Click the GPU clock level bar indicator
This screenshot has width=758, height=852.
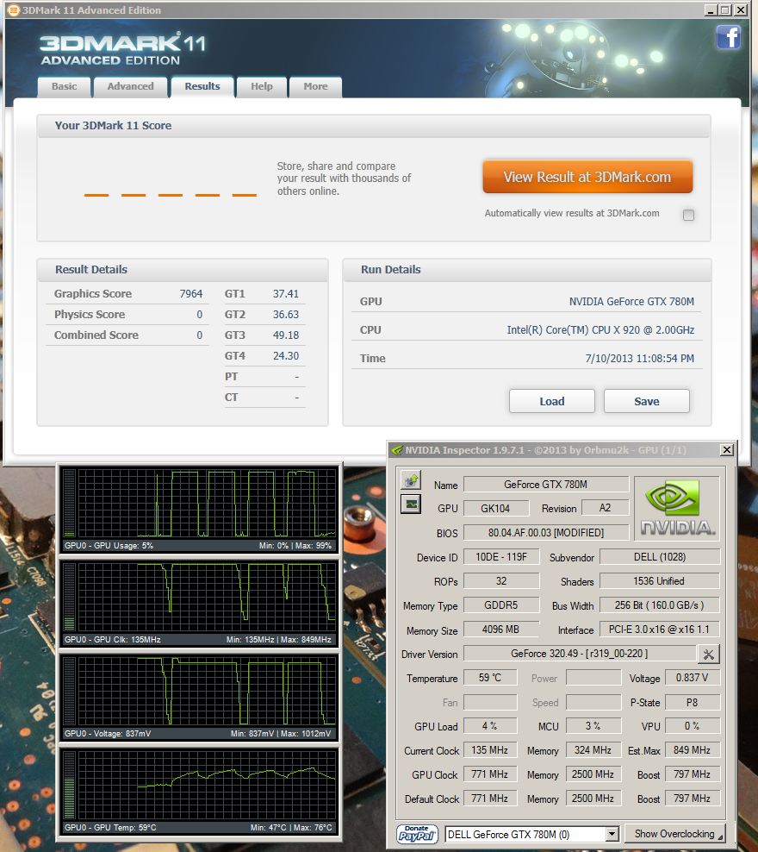(69, 597)
